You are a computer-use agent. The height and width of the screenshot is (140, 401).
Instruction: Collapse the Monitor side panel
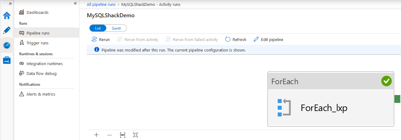(75, 3)
